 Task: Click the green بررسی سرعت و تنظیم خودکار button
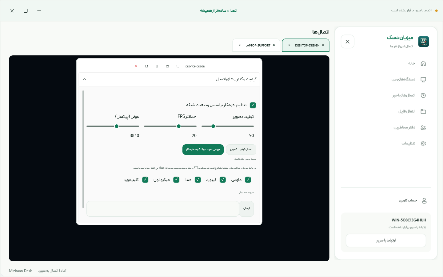point(203,150)
